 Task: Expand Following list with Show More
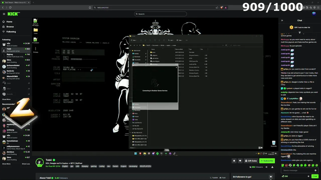[x=6, y=99]
